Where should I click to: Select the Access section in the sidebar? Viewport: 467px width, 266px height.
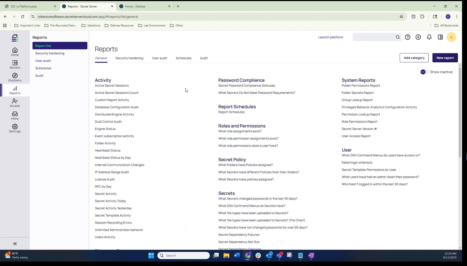coord(15,103)
